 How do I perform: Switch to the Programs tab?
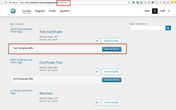[x=40, y=11]
